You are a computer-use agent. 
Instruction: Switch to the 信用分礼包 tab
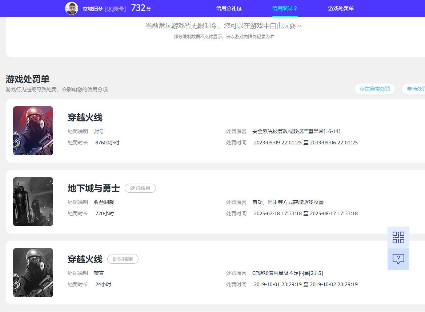click(x=228, y=8)
